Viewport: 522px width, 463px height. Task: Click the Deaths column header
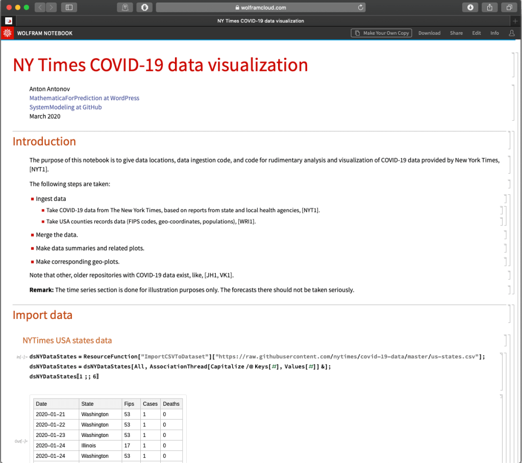pos(171,404)
